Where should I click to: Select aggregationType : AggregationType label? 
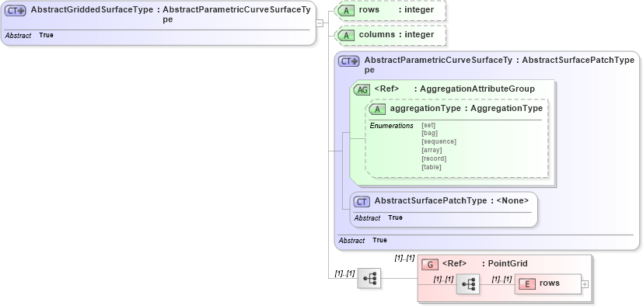pos(467,108)
